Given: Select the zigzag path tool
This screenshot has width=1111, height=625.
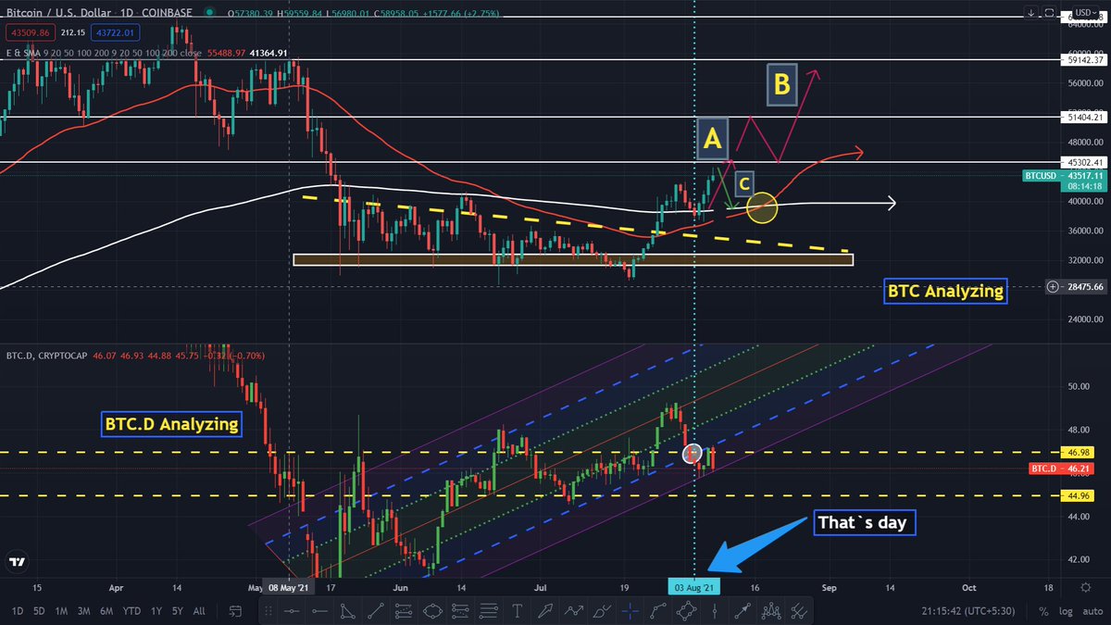Looking at the screenshot, I should point(573,611).
